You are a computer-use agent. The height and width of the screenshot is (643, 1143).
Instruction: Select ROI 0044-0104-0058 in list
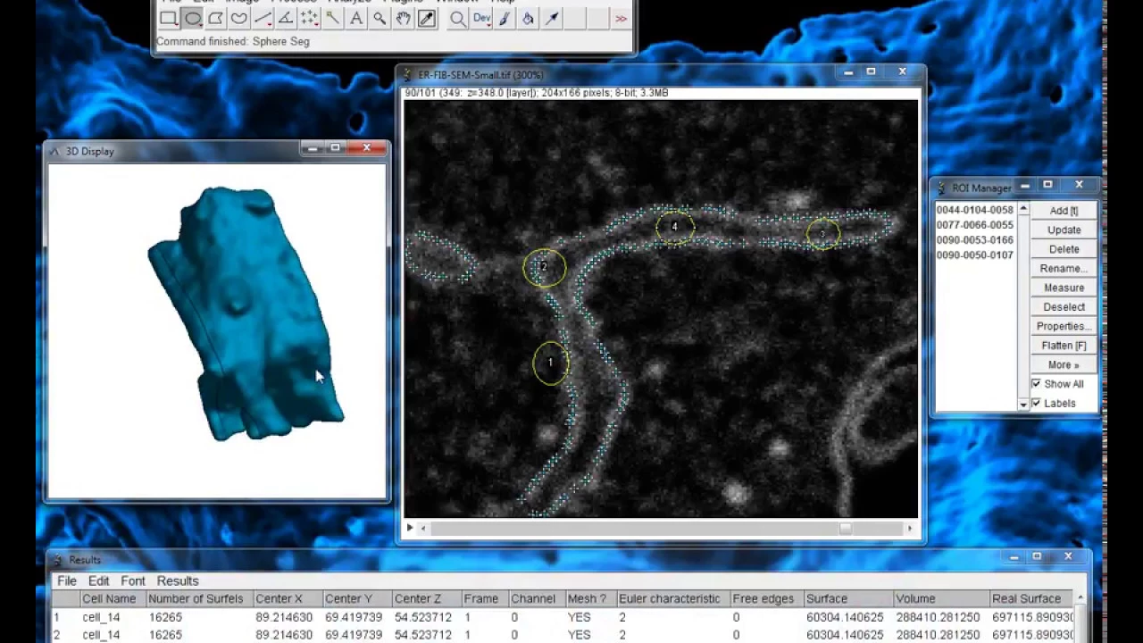click(974, 210)
